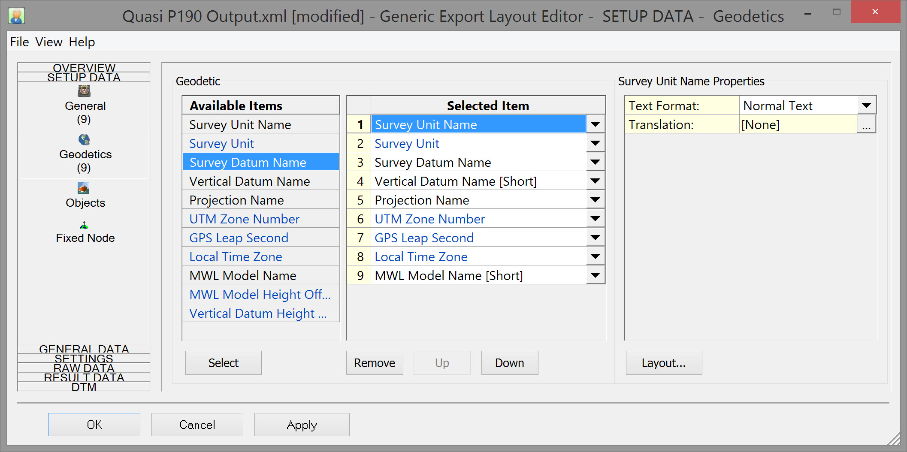Switch to the RAW DATA section tab
The width and height of the screenshot is (907, 452).
pyautogui.click(x=84, y=368)
